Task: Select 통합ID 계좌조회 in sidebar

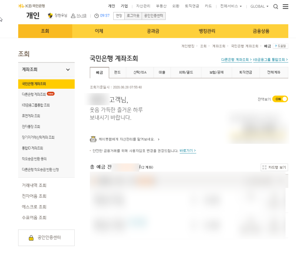Action: pyautogui.click(x=32, y=148)
